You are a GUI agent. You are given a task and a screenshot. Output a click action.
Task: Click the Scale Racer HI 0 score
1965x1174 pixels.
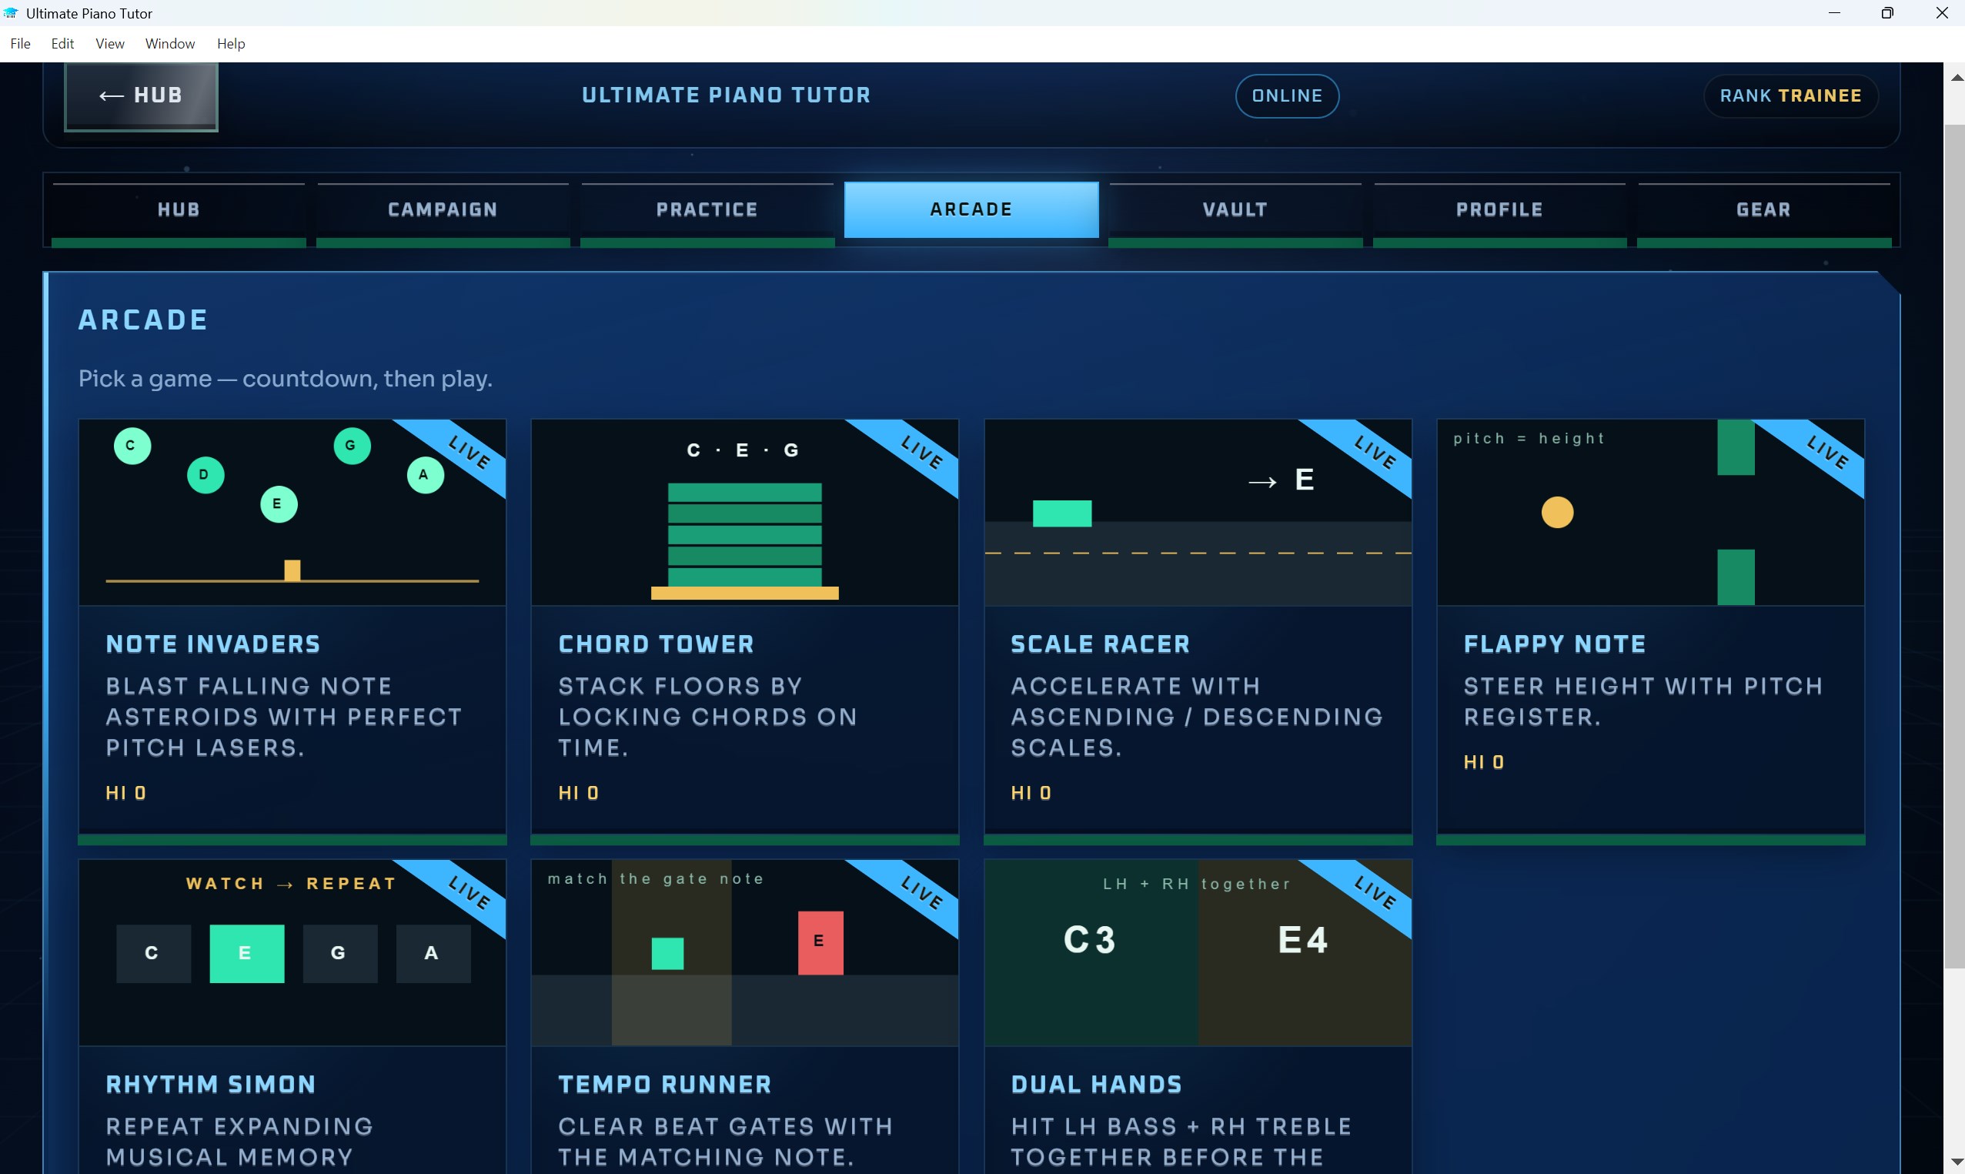pos(1031,793)
